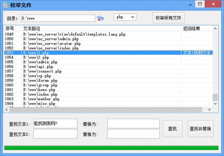Select row D:\www\api.php
The image size is (224, 156).
108,67
